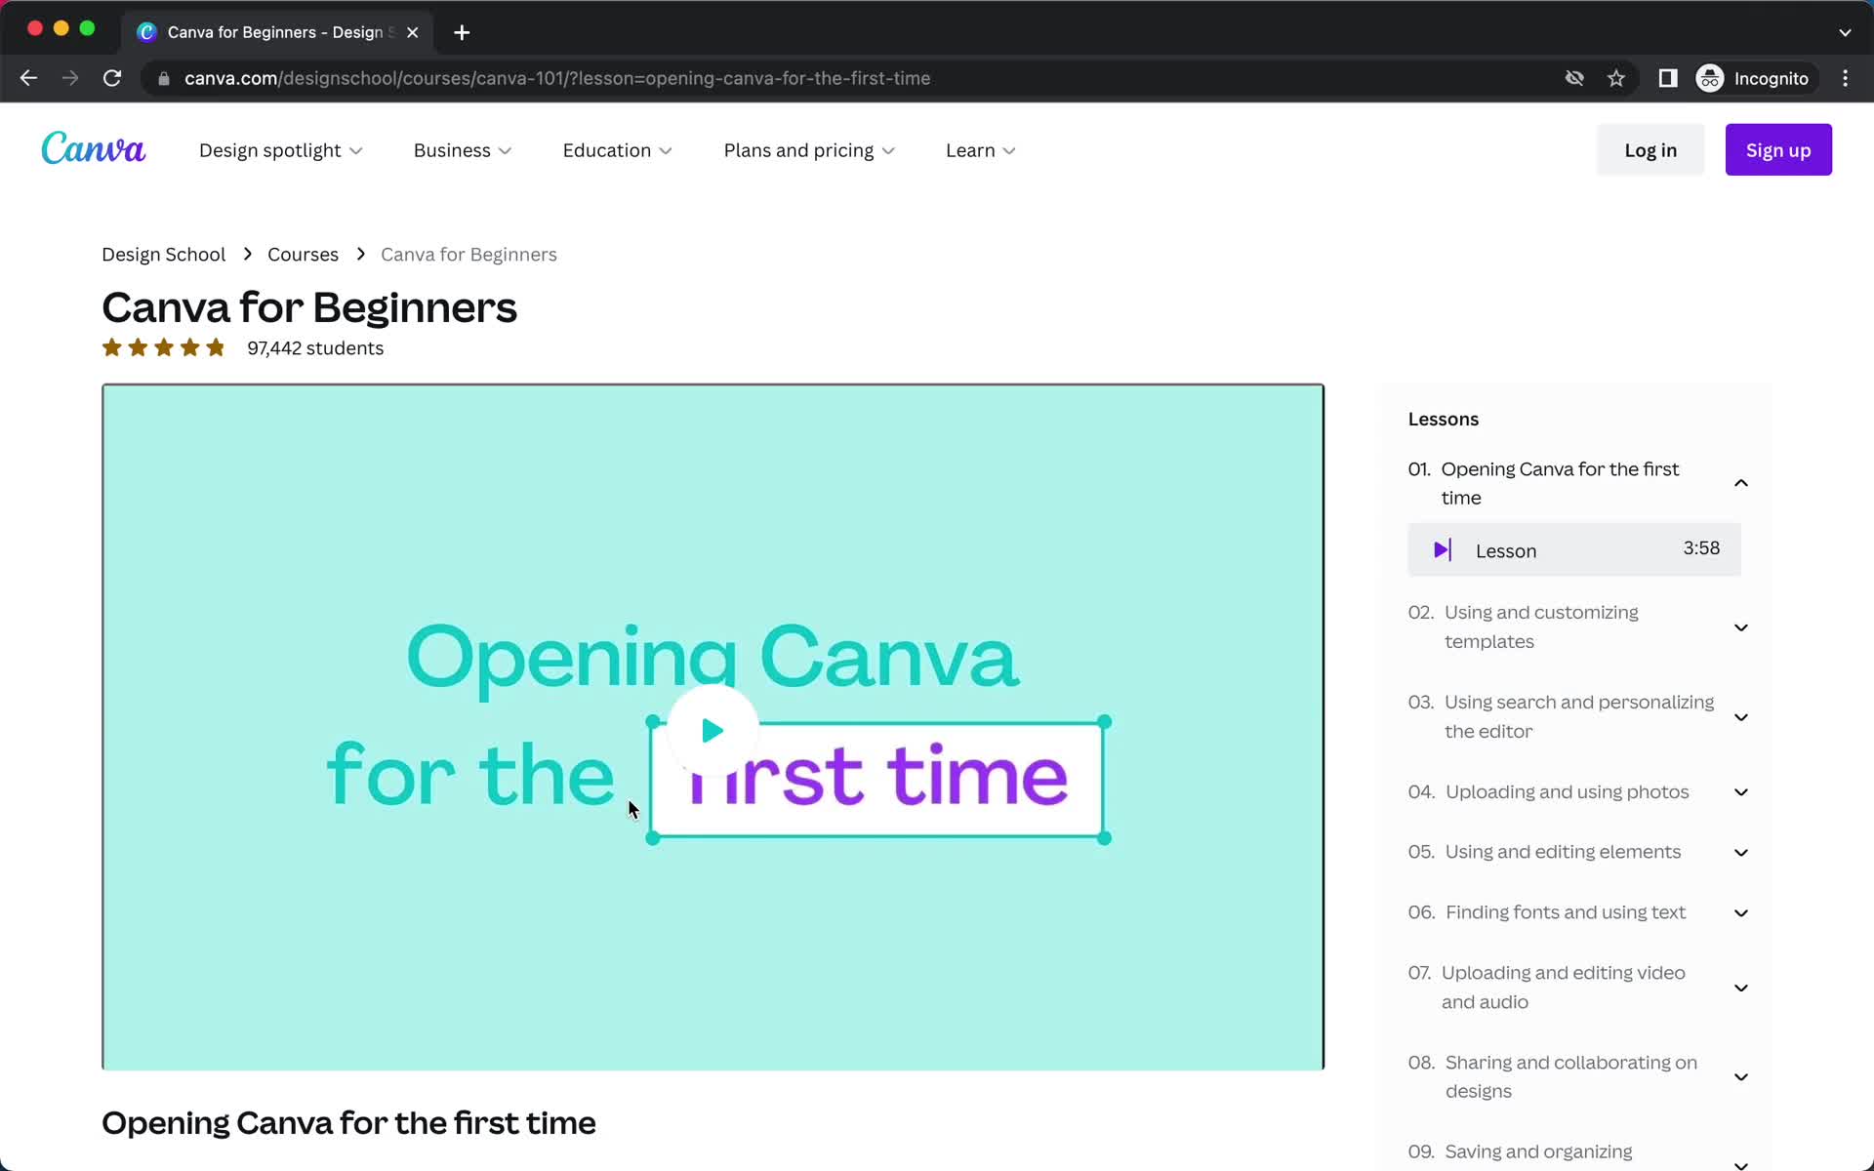This screenshot has width=1874, height=1171.
Task: Click the five-star rating next to student count
Action: (163, 347)
